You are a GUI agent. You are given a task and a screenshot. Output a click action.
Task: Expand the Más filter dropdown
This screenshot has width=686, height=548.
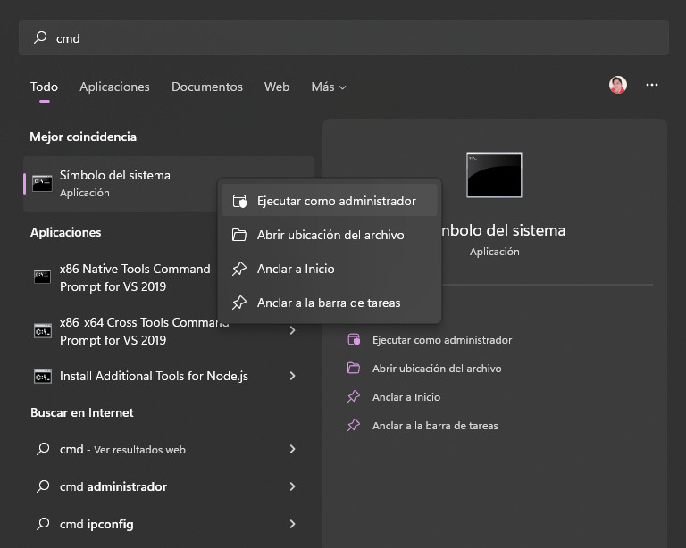point(328,87)
